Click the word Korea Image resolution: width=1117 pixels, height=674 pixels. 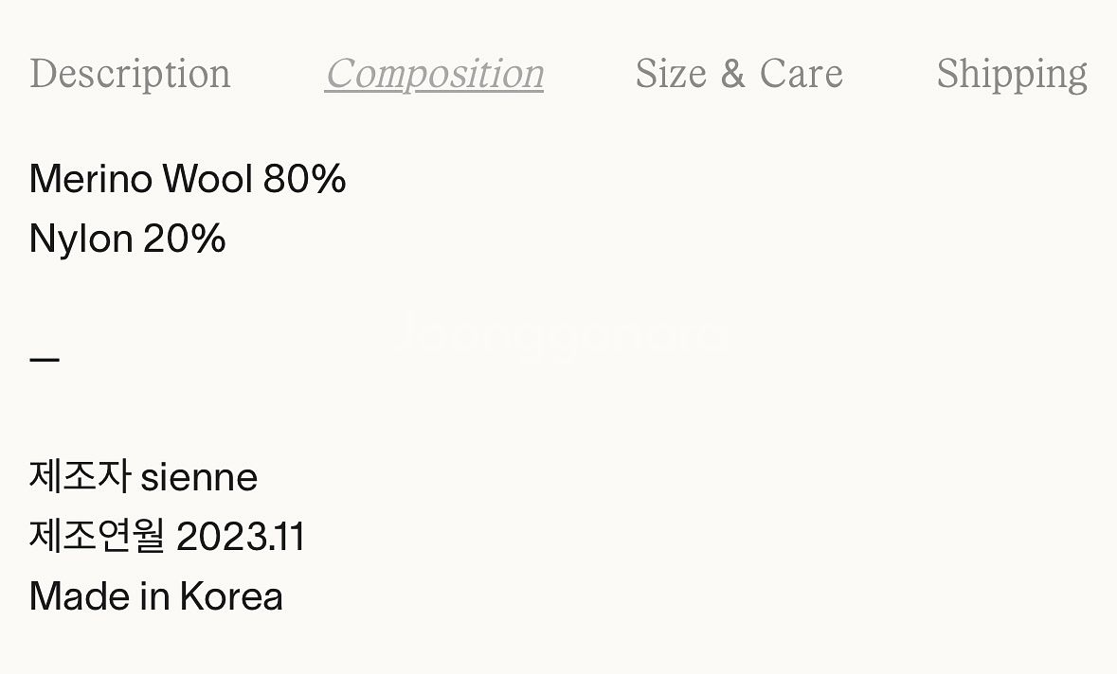[x=231, y=596]
